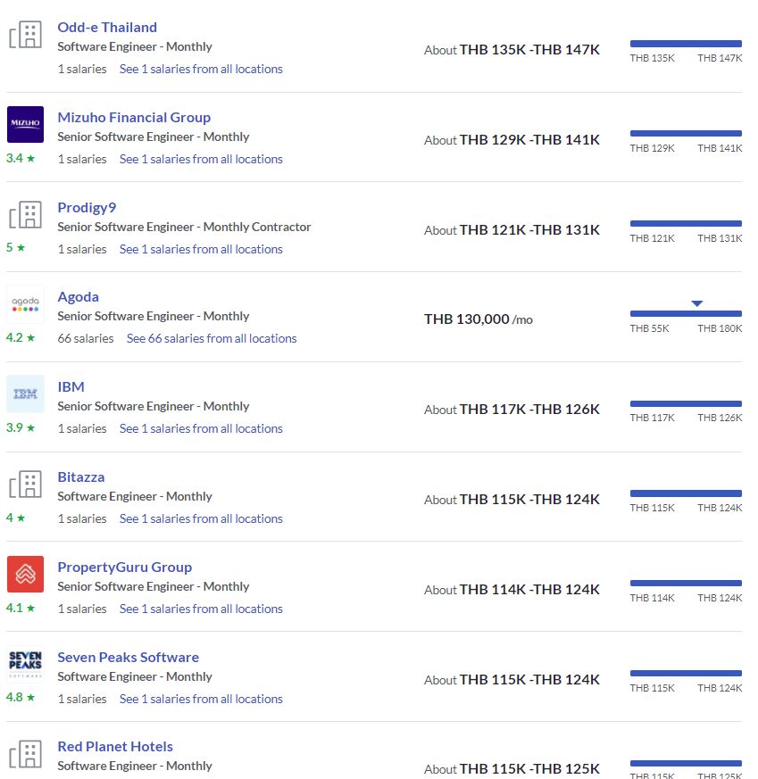758x779 pixels.
Task: Click Red Planet Hotels building icon
Action: 25,754
